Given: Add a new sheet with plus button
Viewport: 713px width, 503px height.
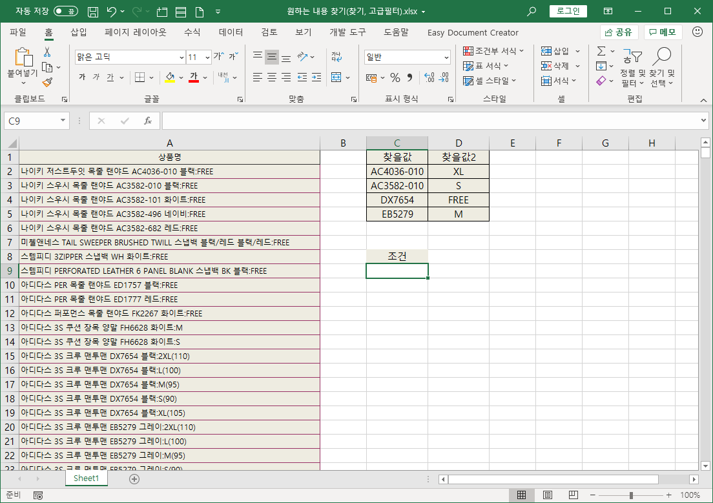Looking at the screenshot, I should [x=134, y=478].
